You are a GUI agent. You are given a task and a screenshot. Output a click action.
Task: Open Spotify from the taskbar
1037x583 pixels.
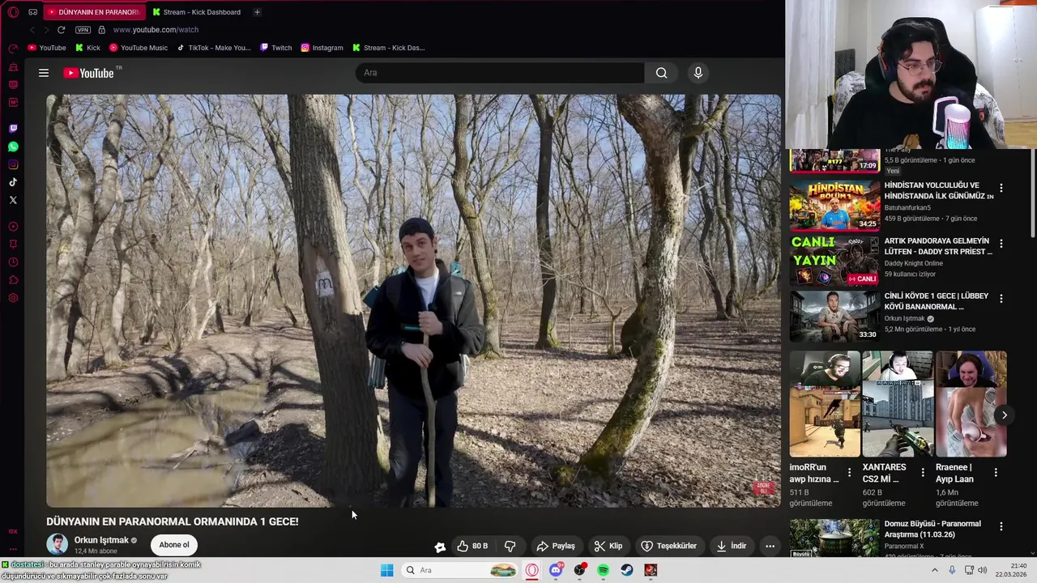[603, 570]
